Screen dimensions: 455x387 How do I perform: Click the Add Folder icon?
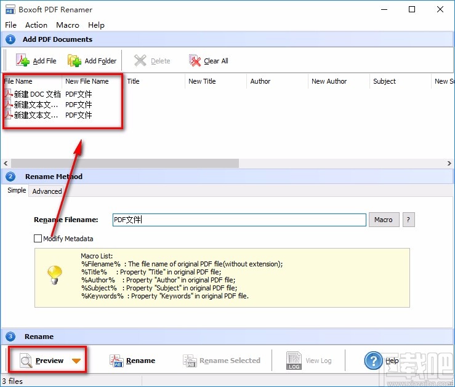tap(74, 60)
